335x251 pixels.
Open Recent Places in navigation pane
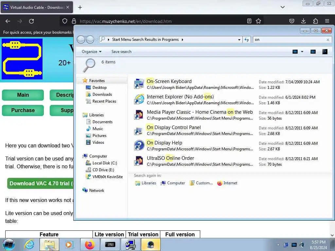click(104, 101)
